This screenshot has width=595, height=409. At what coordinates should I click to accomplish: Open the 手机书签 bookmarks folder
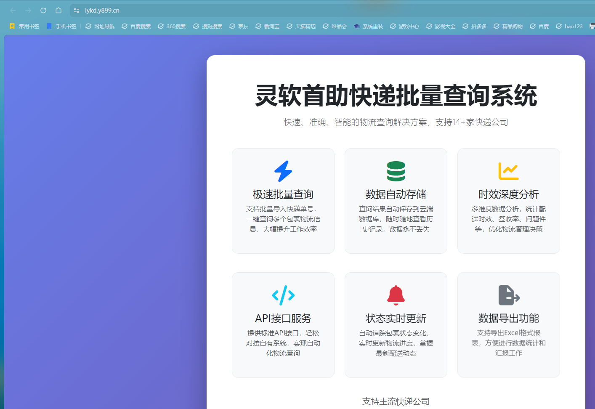click(61, 26)
